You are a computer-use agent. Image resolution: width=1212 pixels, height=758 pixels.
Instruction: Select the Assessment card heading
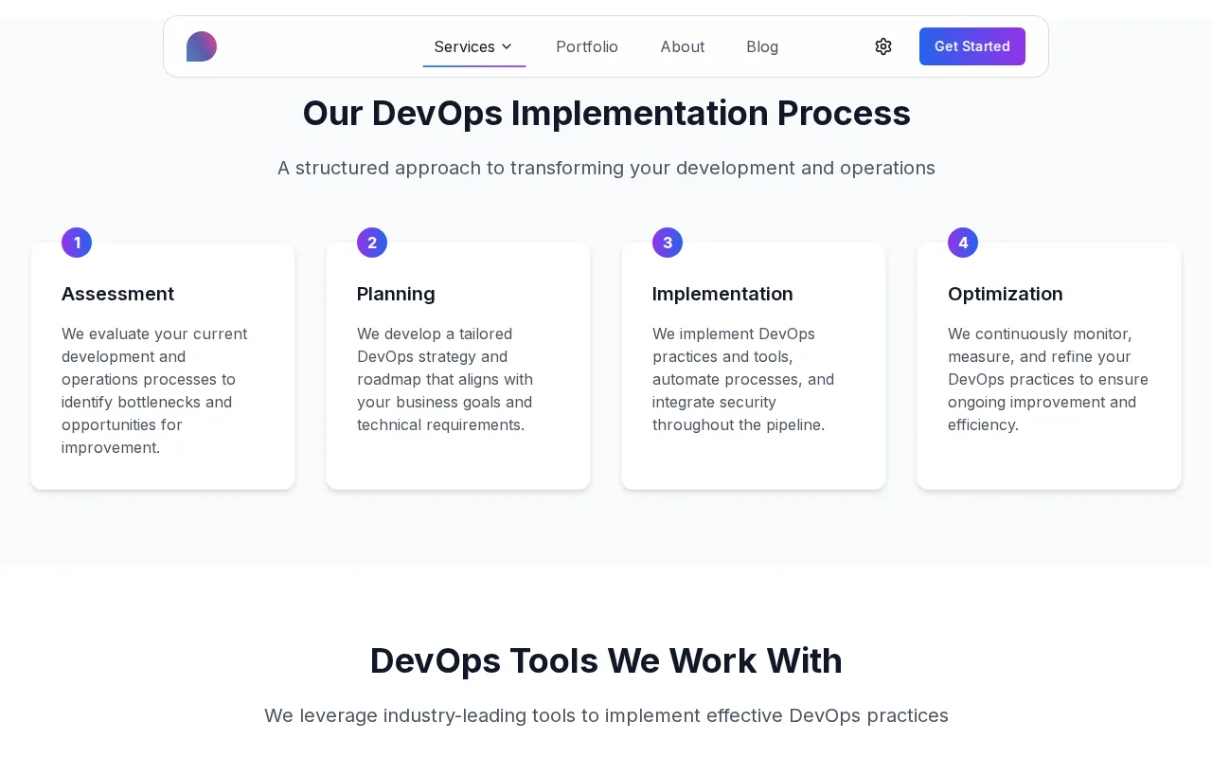(117, 294)
